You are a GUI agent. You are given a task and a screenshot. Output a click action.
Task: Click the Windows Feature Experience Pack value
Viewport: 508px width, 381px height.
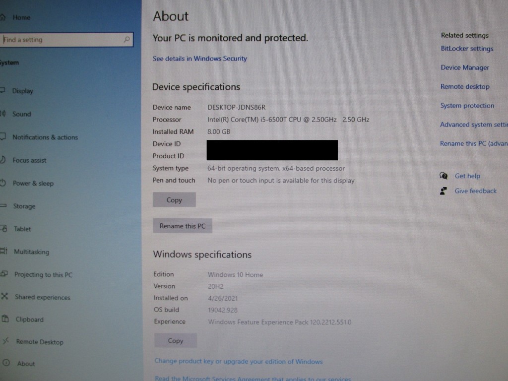[x=280, y=322]
